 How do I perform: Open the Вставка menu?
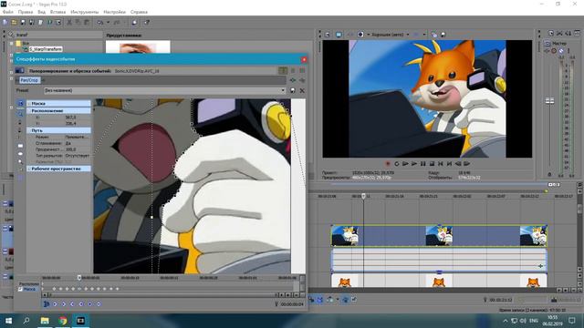57,12
